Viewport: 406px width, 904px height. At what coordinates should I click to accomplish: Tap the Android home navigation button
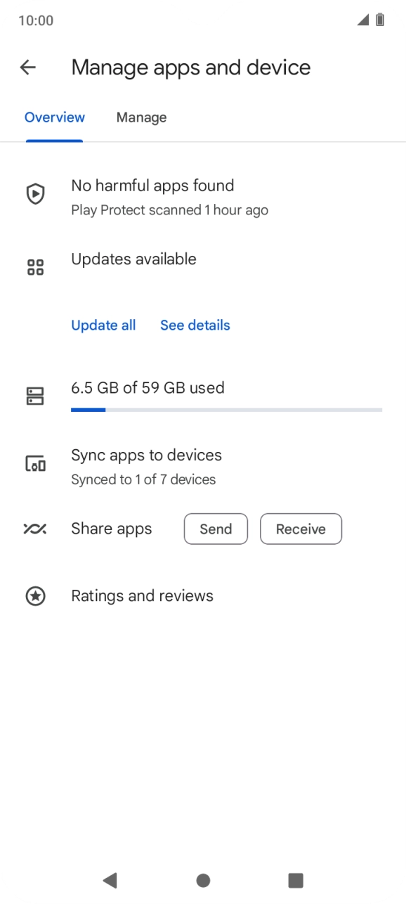pos(203,880)
